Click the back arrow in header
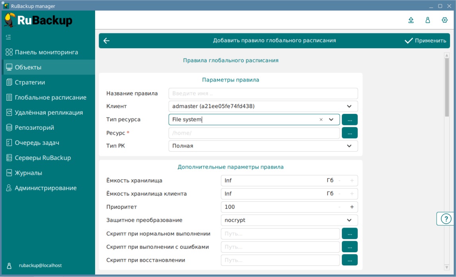The height and width of the screenshot is (277, 456). click(106, 41)
